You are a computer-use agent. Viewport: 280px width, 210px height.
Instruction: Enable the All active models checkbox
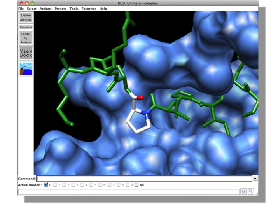point(136,185)
